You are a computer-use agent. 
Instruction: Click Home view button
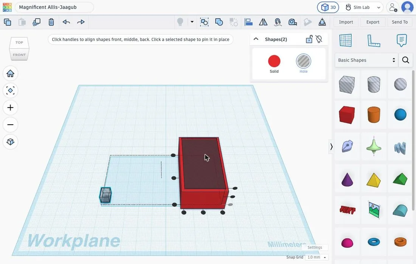click(10, 73)
